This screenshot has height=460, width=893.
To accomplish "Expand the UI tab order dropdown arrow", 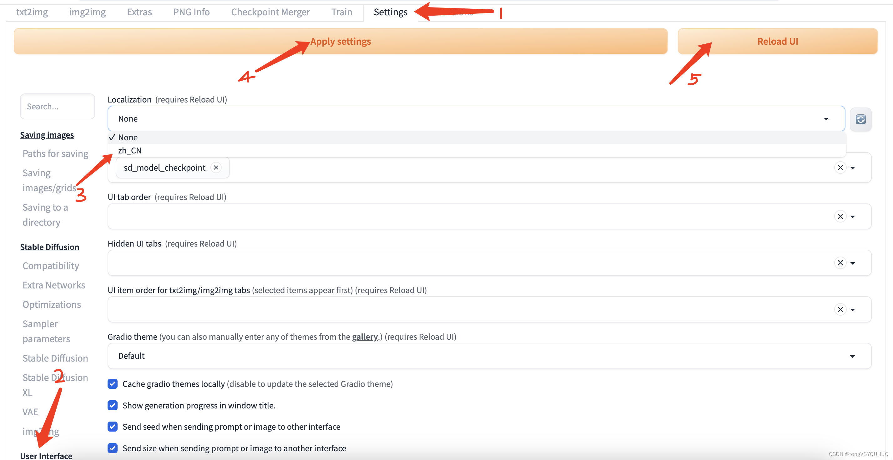I will (853, 217).
